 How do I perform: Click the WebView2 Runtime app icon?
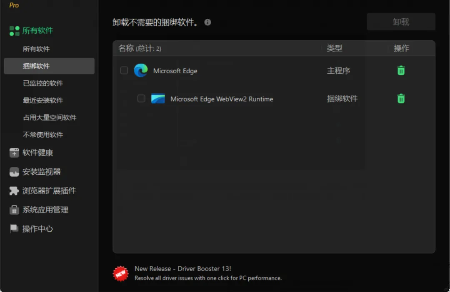tap(158, 99)
